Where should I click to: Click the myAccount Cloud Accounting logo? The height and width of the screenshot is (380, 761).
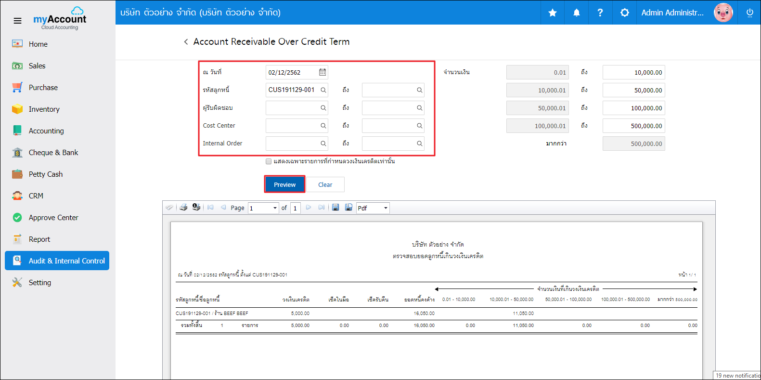(x=60, y=18)
